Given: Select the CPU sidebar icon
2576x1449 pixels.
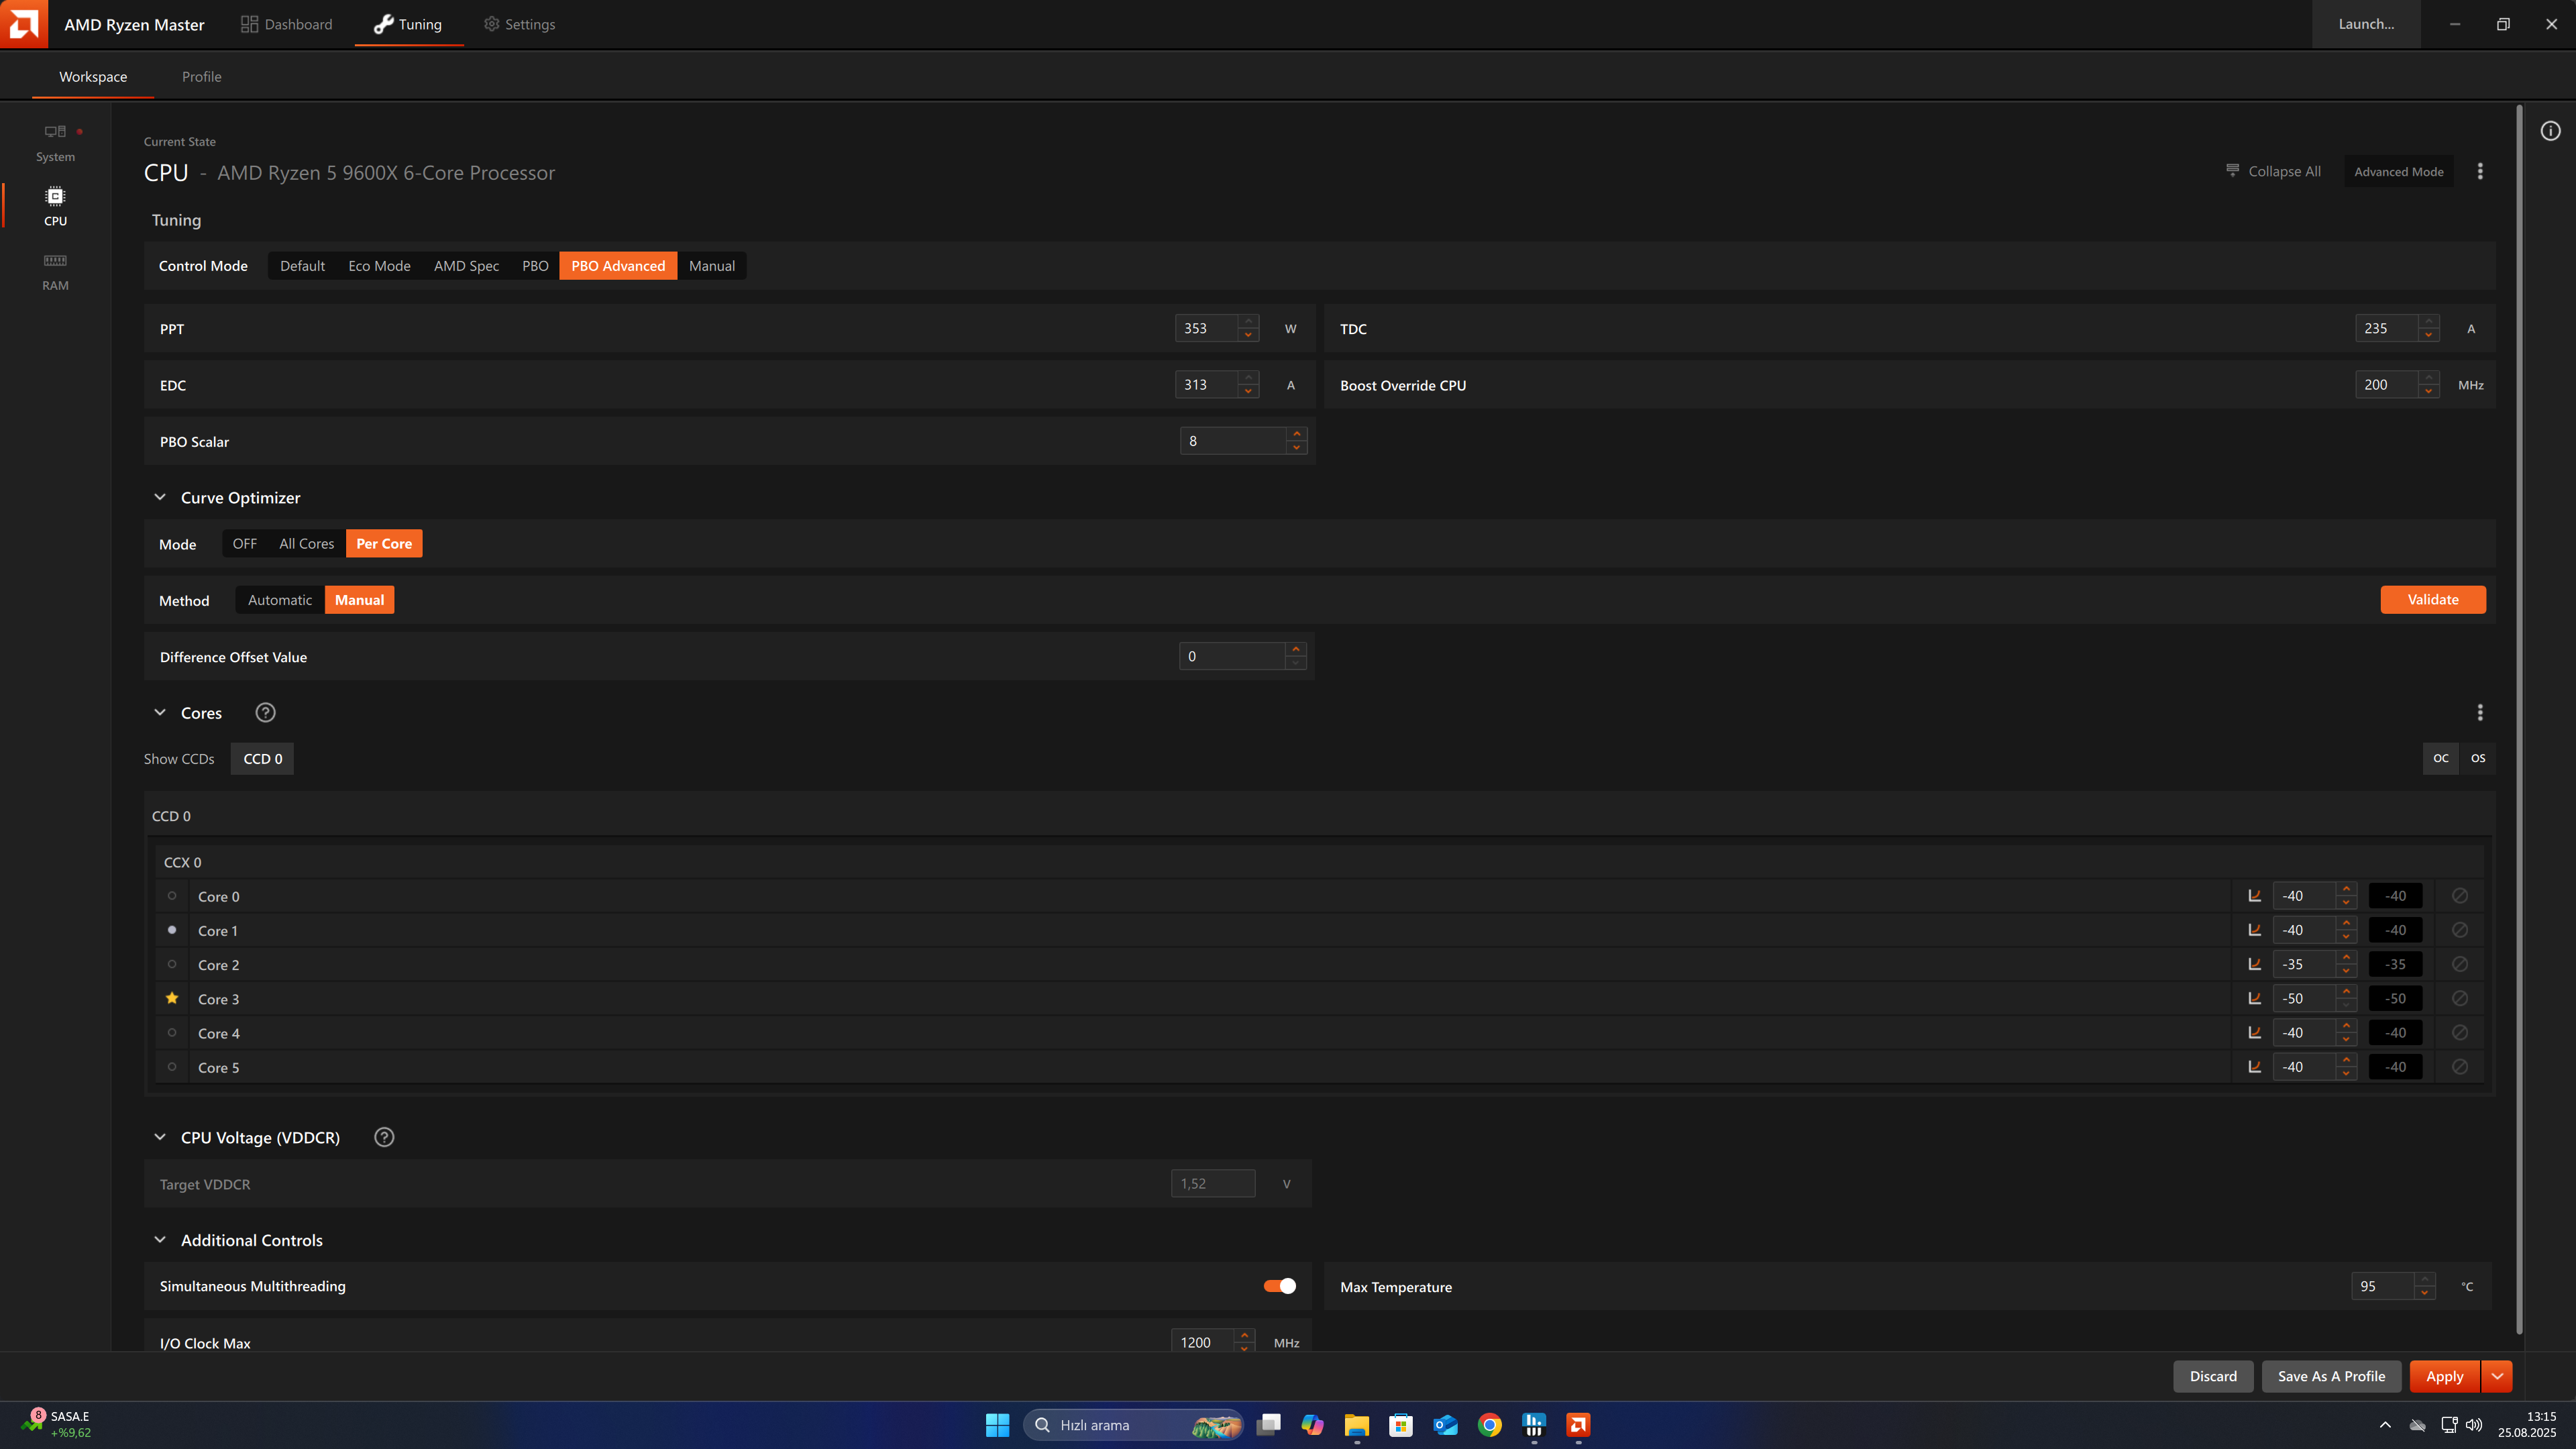Looking at the screenshot, I should point(55,196).
